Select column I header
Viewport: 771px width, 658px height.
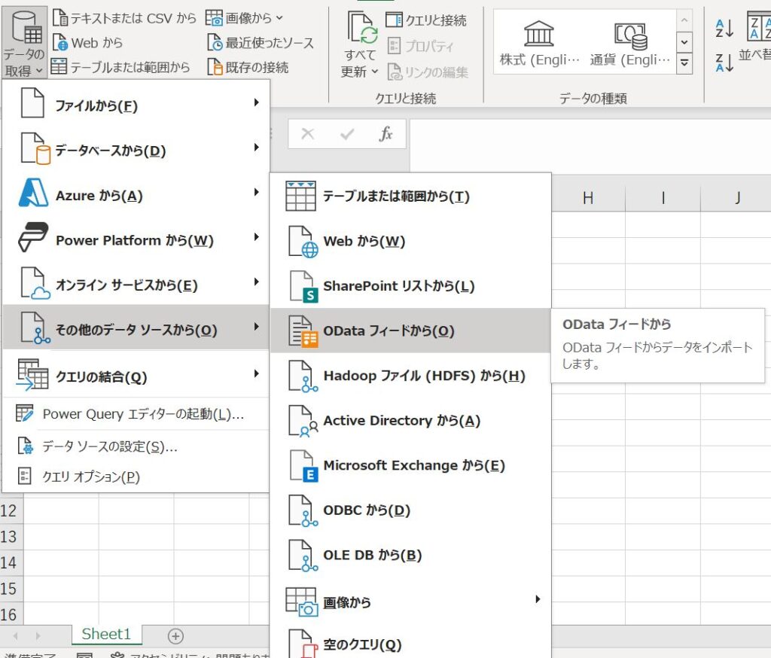point(663,198)
